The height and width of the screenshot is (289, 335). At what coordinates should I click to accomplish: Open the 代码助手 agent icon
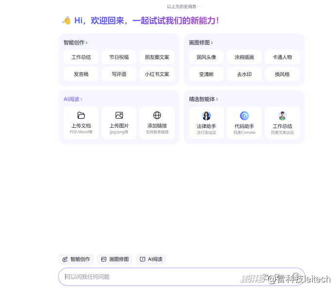pos(244,116)
